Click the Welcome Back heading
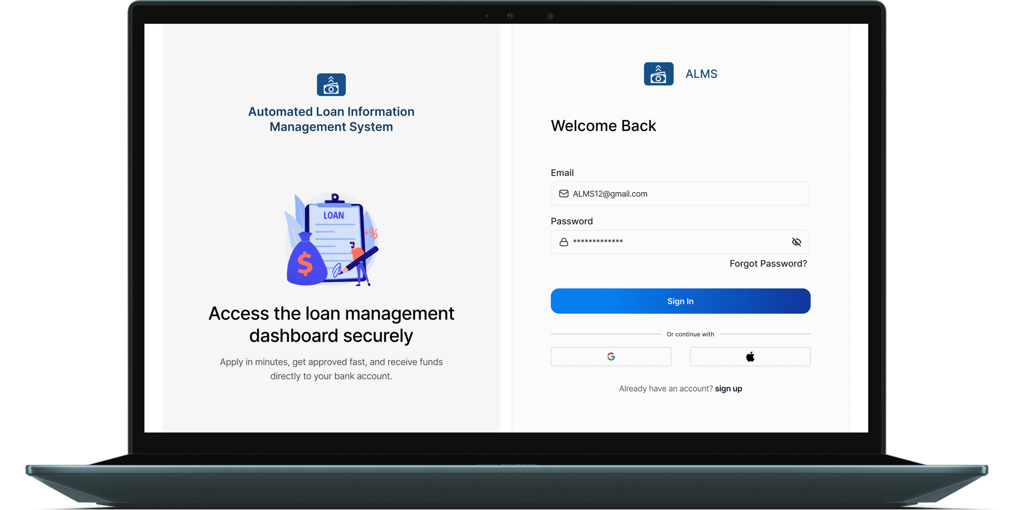 tap(603, 125)
